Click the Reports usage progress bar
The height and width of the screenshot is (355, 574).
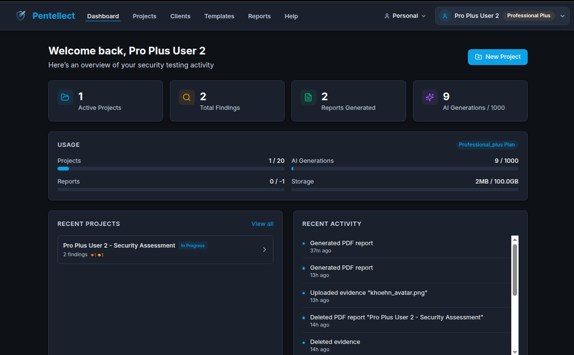pos(171,190)
